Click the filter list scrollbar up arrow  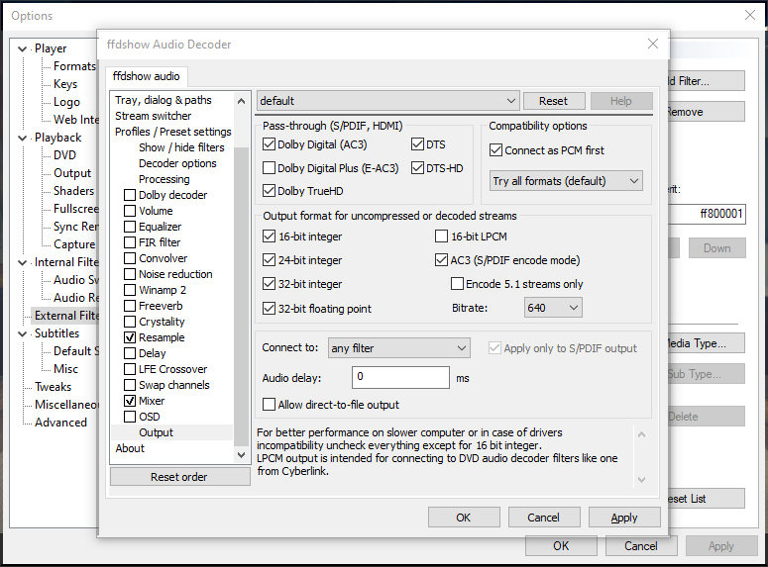pyautogui.click(x=241, y=101)
